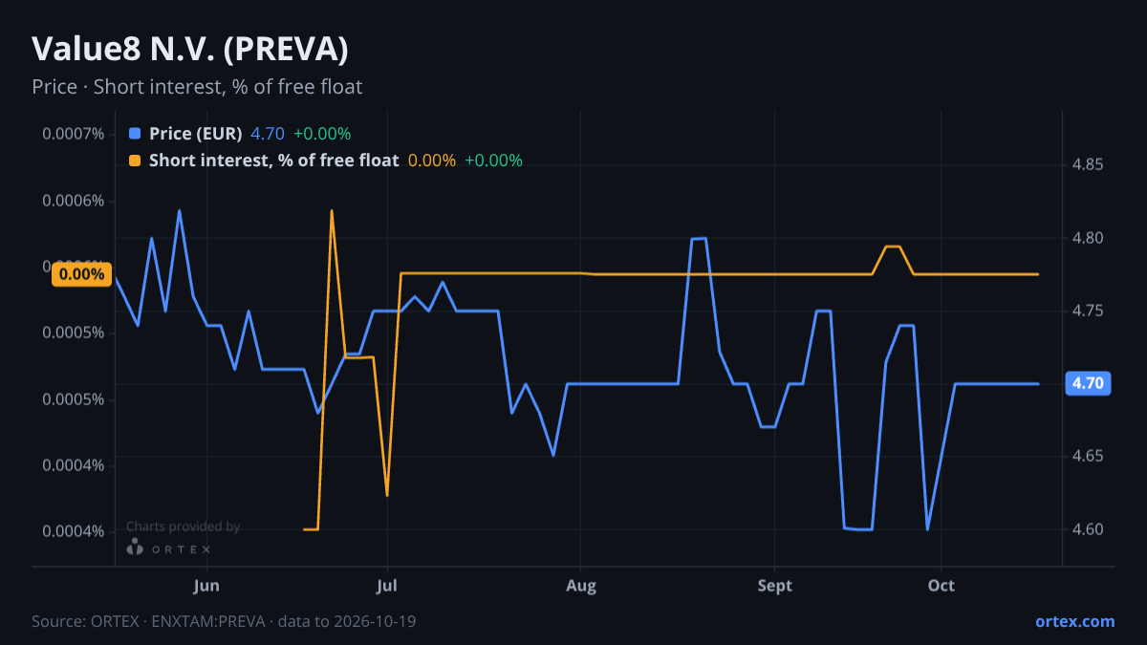Click the Aug date axis label
The width and height of the screenshot is (1147, 645).
pyautogui.click(x=581, y=586)
